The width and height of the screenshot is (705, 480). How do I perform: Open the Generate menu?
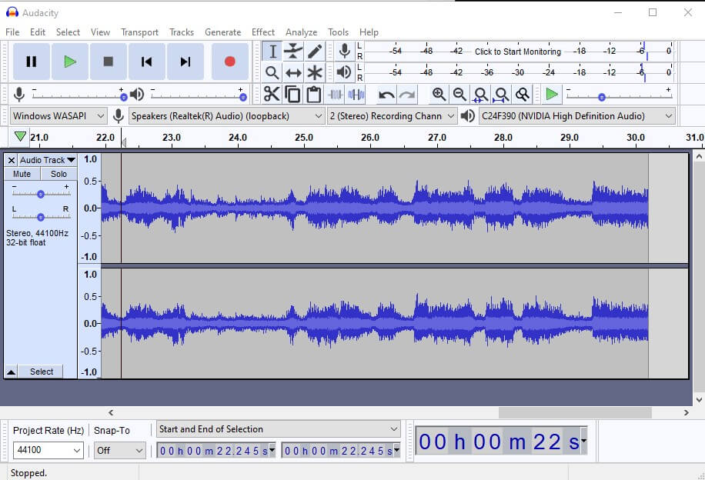pyautogui.click(x=222, y=32)
